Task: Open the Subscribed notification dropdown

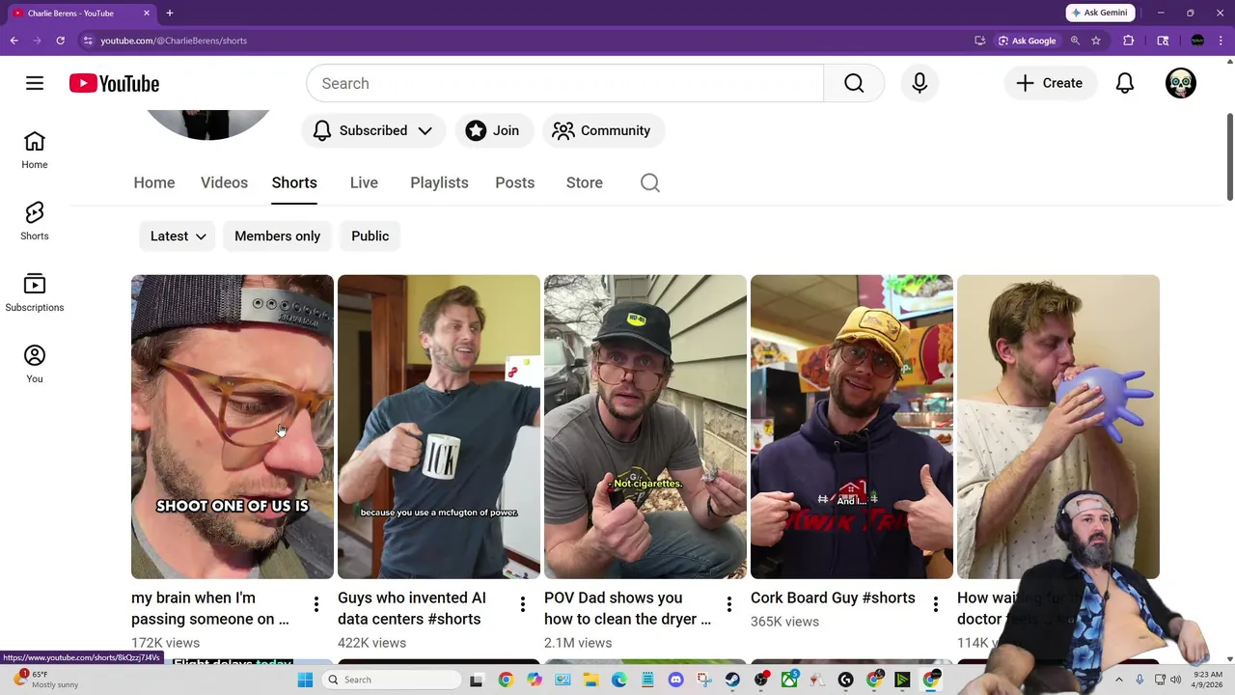Action: [372, 130]
